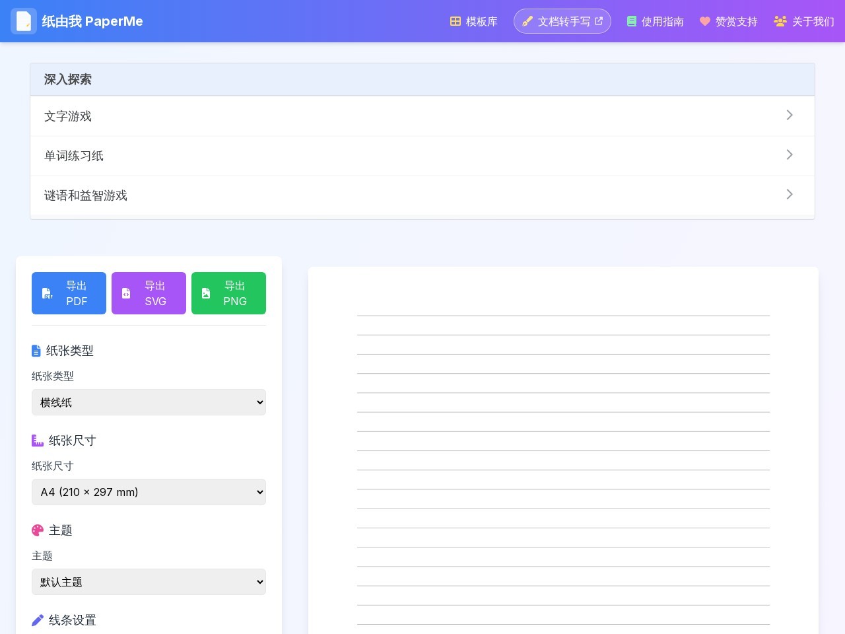Open the 谜语和益智游戏 row
Screen dimensions: 845x634
(422, 195)
